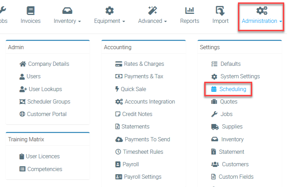287x187 pixels.
Task: Click the lightning bolt Quick Sale icon
Action: click(x=117, y=89)
